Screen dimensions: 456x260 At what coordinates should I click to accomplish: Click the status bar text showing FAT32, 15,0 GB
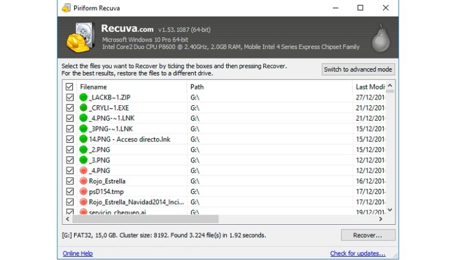[164, 235]
